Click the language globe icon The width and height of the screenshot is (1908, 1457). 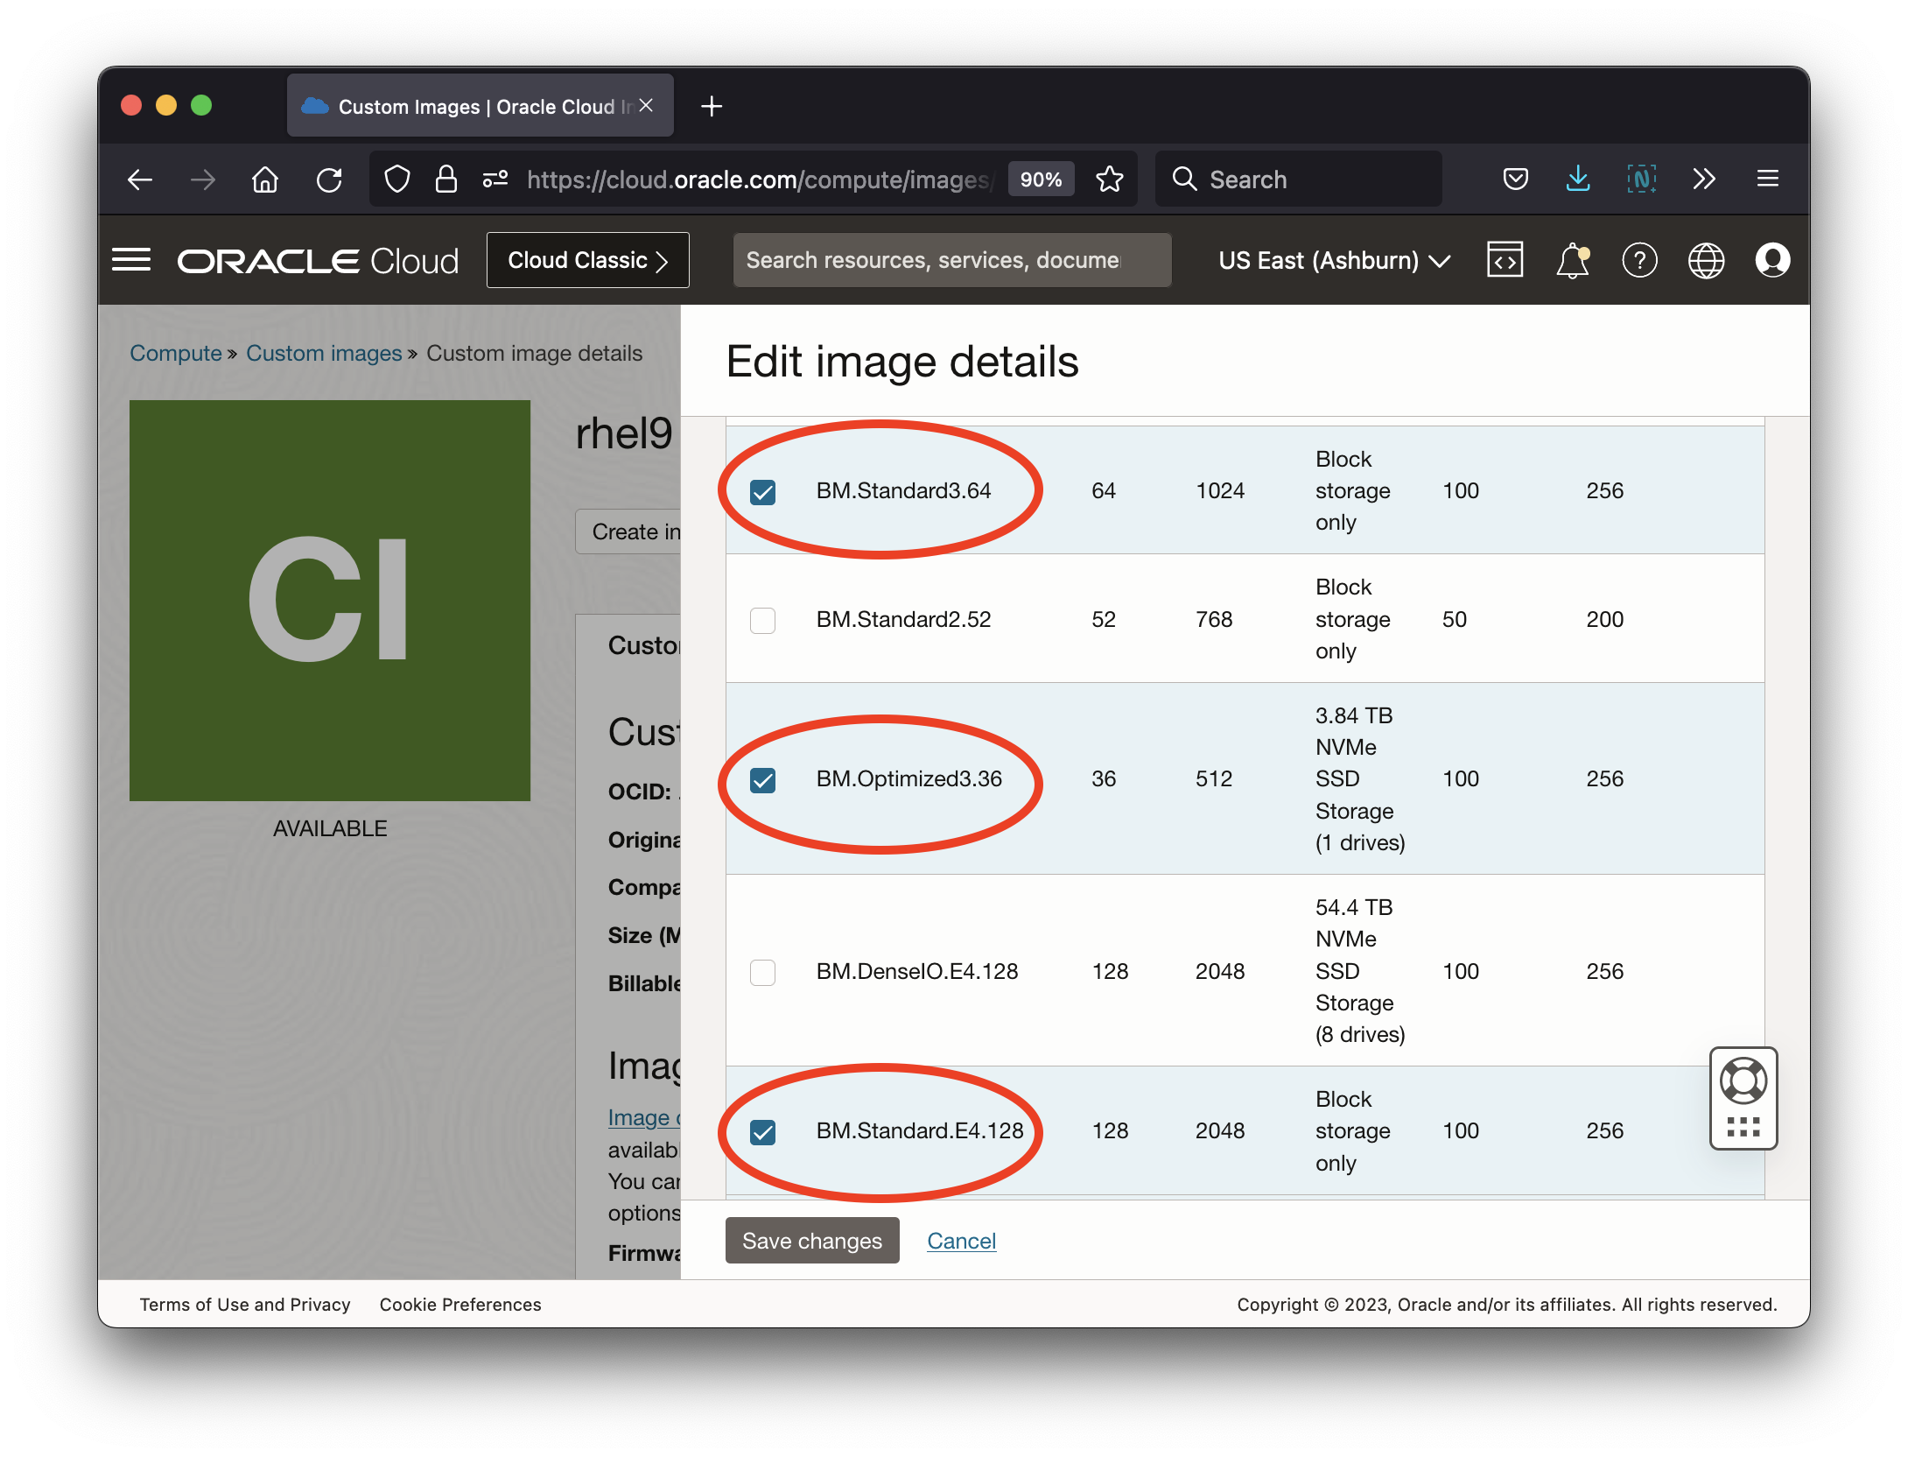1707,259
